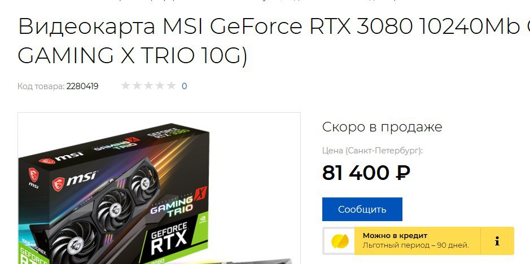Open the MSI graphics card box image

(x=159, y=188)
